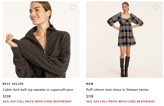Click the zipper pull on the sweater photo
This screenshot has height=106, width=164.
click(x=45, y=53)
